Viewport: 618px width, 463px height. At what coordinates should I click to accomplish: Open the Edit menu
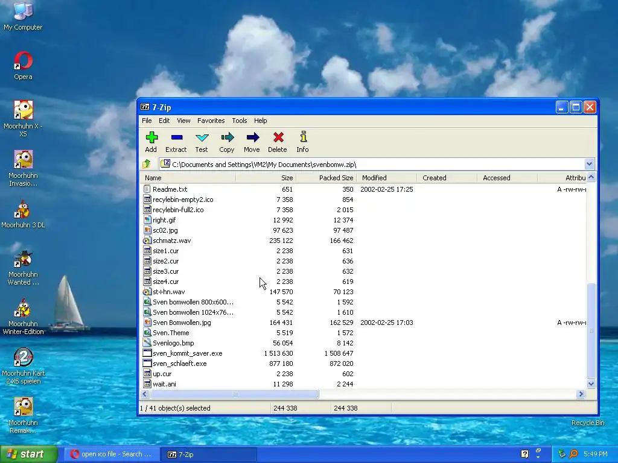pos(164,121)
